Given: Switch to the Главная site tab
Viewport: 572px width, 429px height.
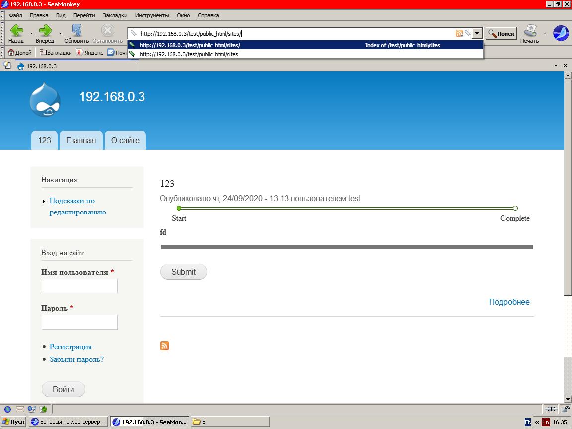Looking at the screenshot, I should 80,140.
